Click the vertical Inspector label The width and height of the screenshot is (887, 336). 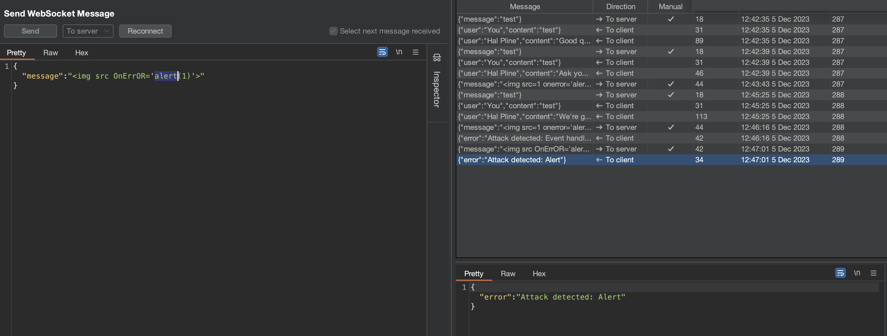coord(437,89)
